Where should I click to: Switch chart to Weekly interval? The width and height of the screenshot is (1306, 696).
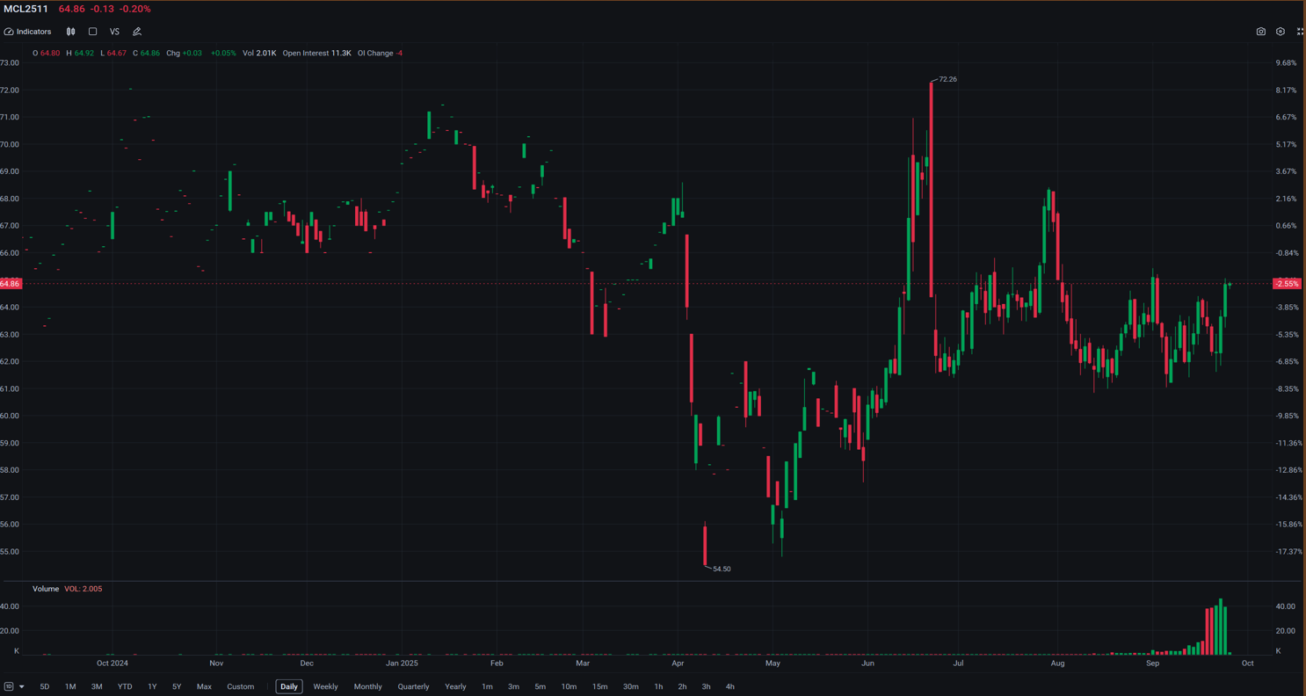point(325,687)
